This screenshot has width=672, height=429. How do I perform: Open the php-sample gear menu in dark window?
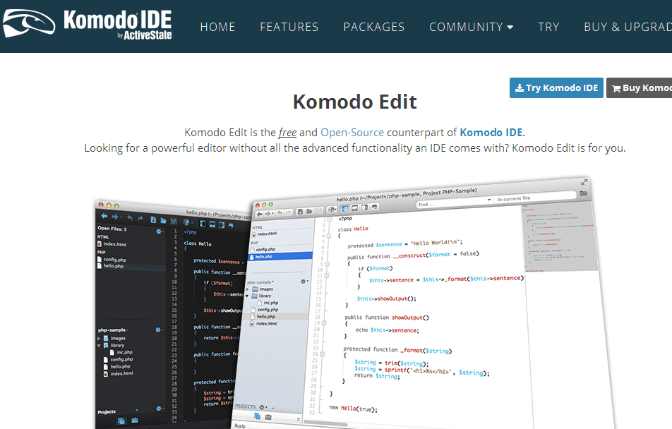(159, 330)
